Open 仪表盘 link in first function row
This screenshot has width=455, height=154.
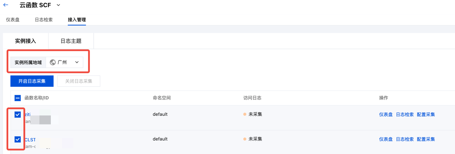pyautogui.click(x=386, y=114)
